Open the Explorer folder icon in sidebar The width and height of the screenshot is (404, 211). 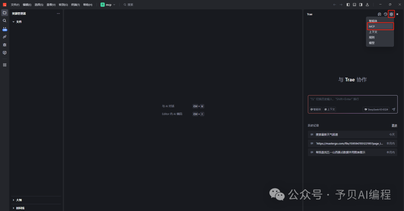[x=4, y=13]
